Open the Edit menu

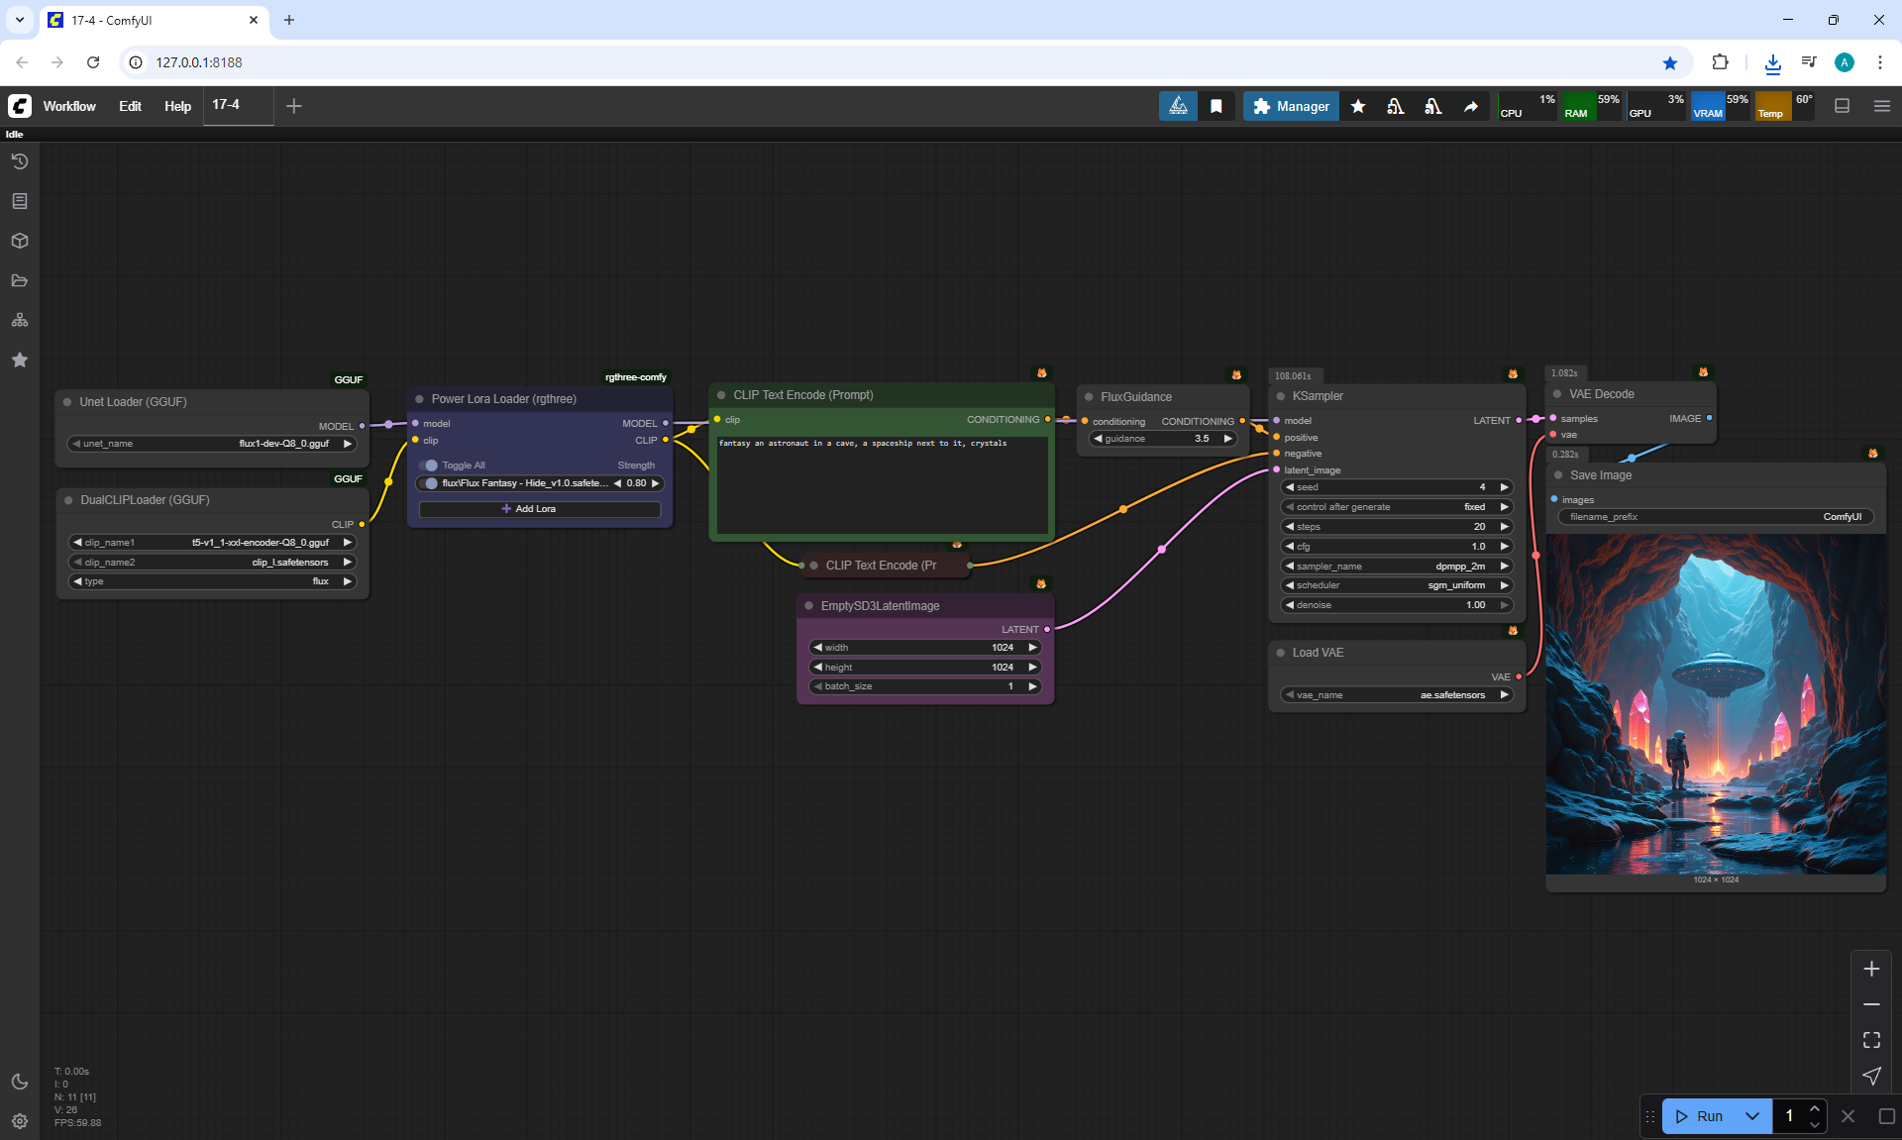click(x=130, y=106)
